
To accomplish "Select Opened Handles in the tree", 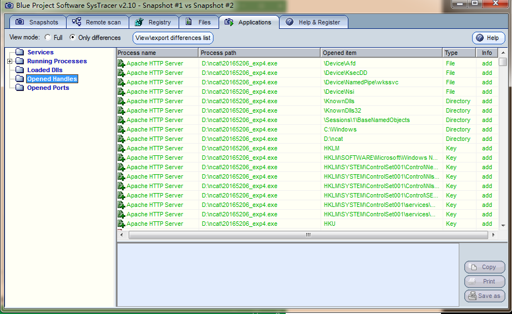I will [x=52, y=79].
